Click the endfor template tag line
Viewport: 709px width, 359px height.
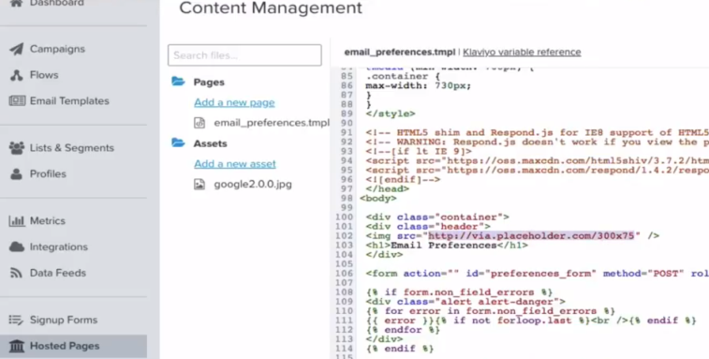(403, 330)
